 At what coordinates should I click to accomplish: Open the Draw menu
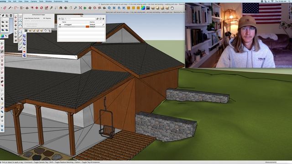[x=26, y=1]
